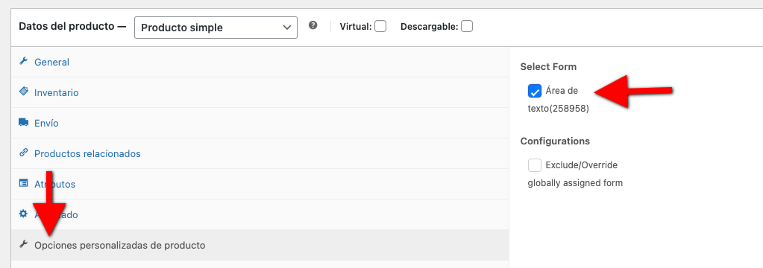
Task: Click the Envío truck icon
Action: coord(23,122)
